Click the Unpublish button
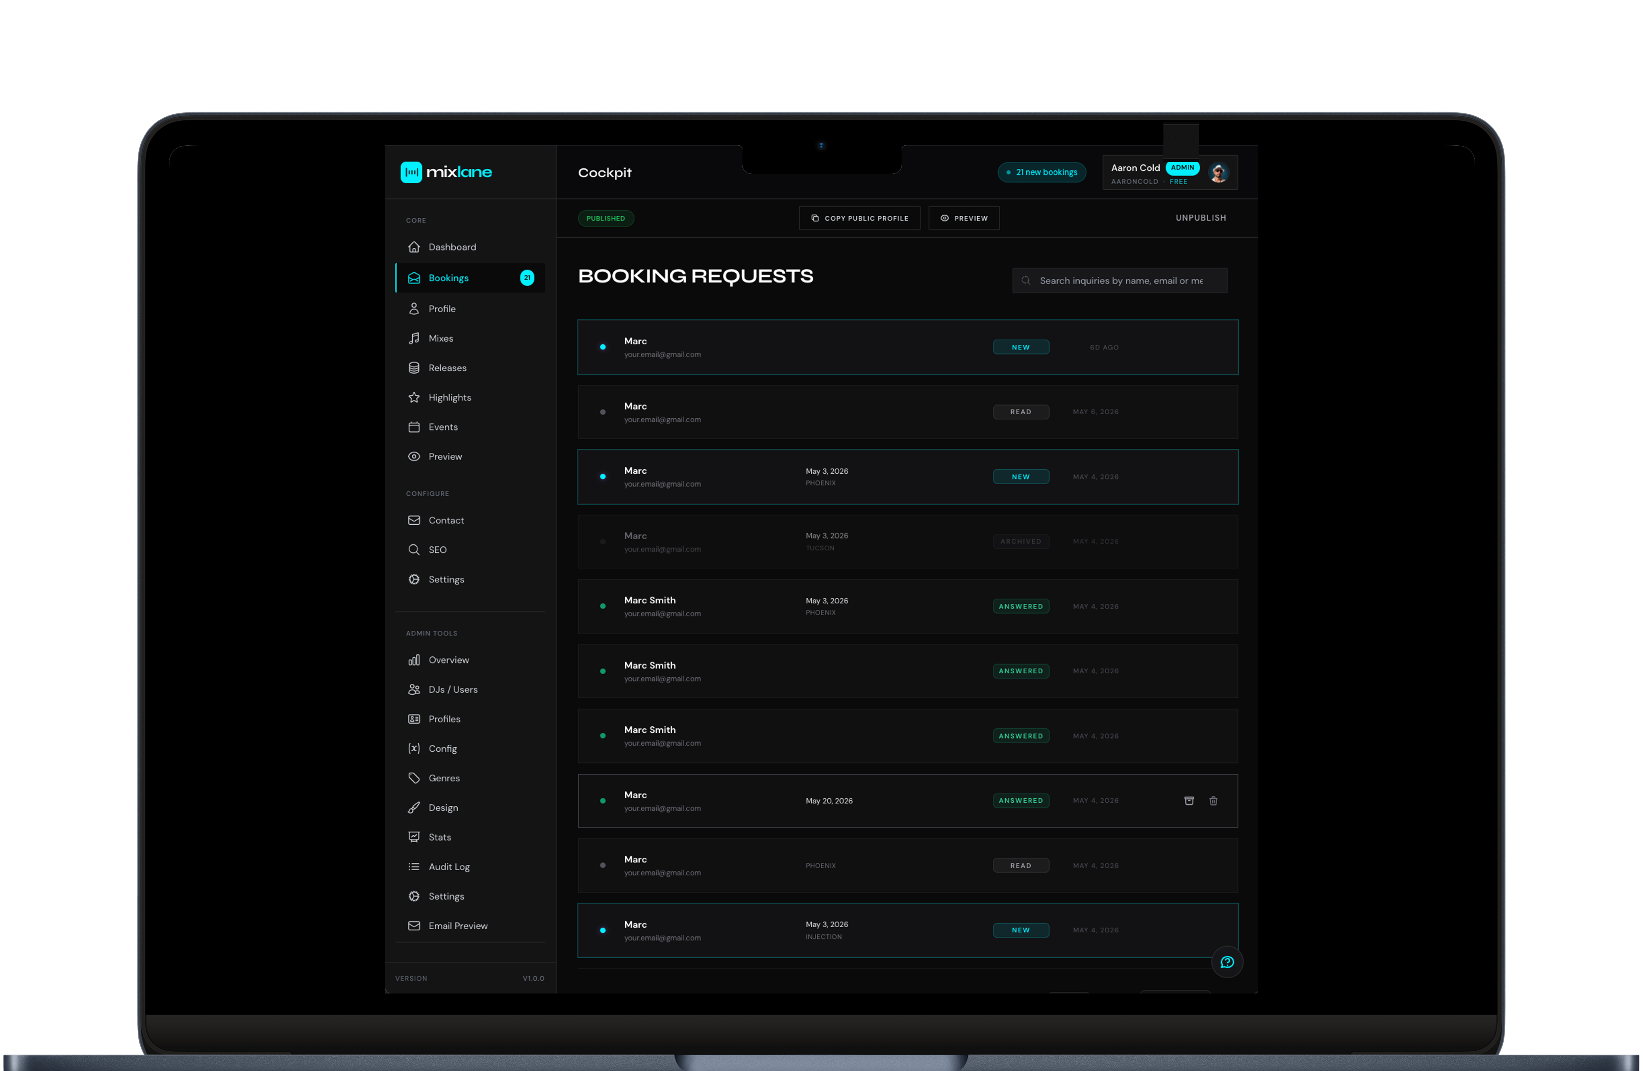 coord(1201,218)
